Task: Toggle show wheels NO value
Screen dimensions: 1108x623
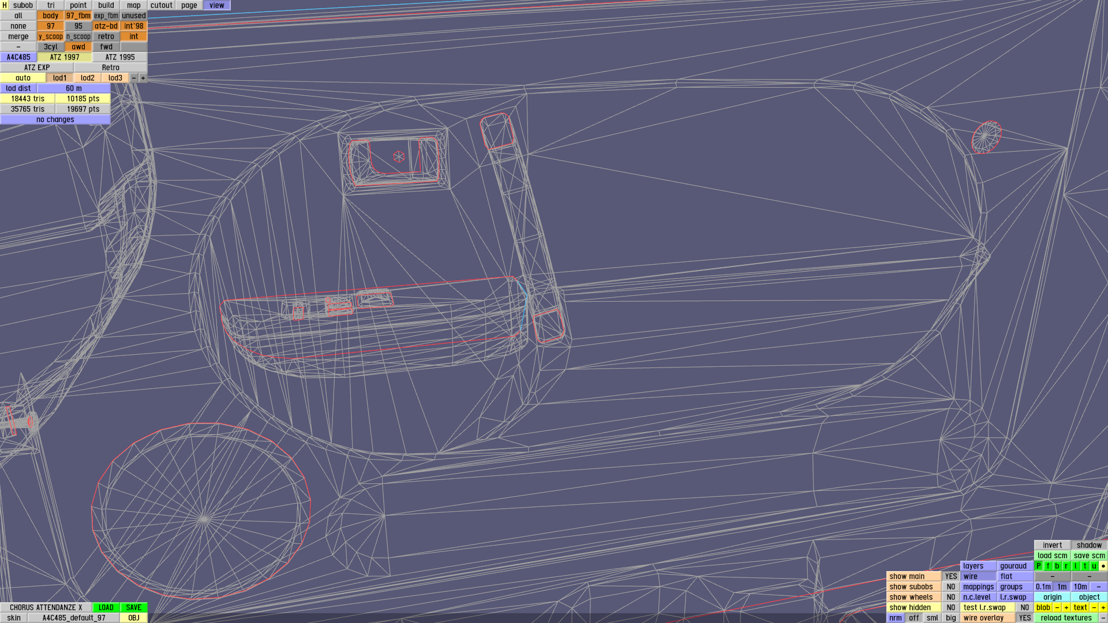Action: [950, 597]
